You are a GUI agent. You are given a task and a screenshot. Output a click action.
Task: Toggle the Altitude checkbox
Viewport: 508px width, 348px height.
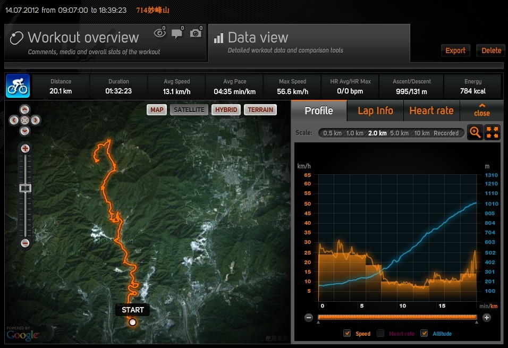(424, 333)
